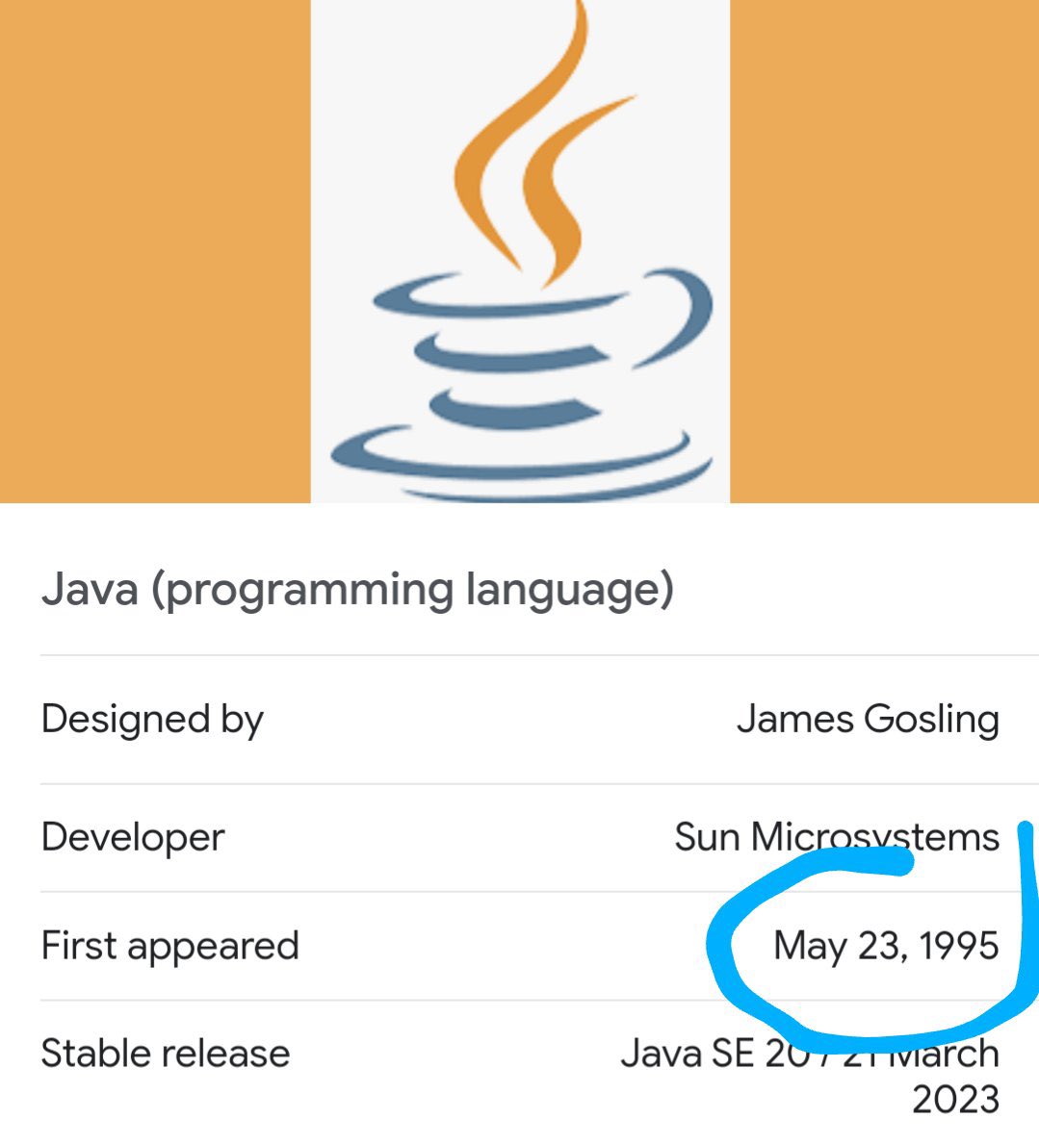Click the "Developer" label
Screen dimensions: 1039x1144
133,837
